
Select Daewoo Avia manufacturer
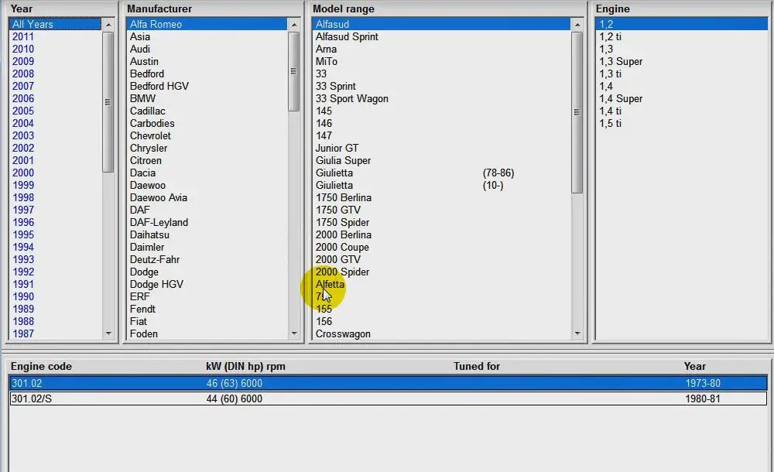[159, 197]
